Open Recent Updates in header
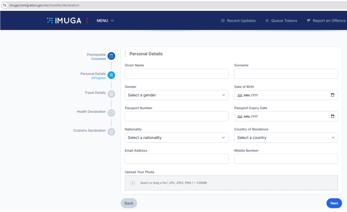Viewport: 347px width, 212px height. 238,21
